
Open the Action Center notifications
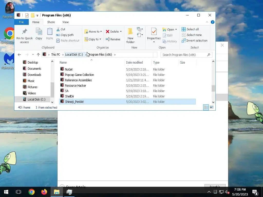pyautogui.click(x=255, y=192)
